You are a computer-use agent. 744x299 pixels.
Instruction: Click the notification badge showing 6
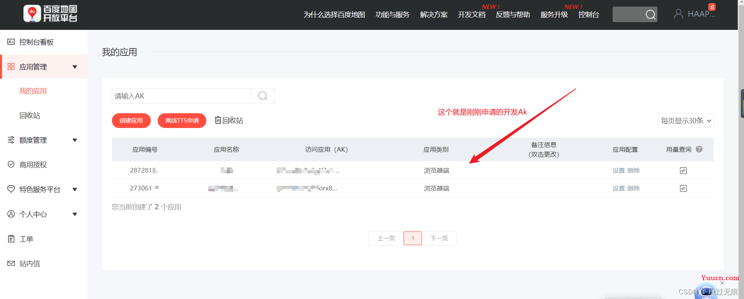tap(712, 7)
